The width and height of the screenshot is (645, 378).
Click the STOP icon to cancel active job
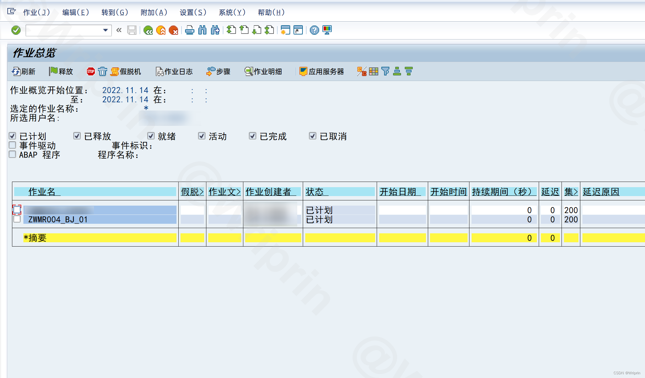coord(91,71)
